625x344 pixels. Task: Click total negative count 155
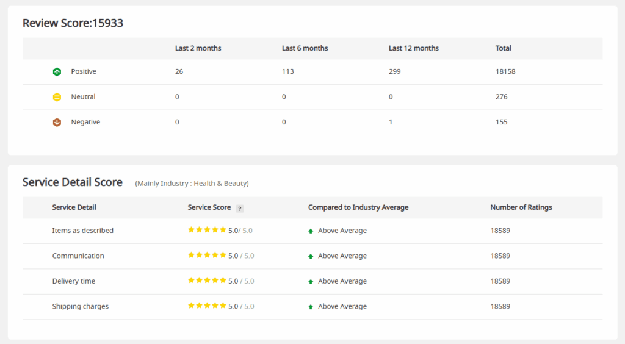click(502, 122)
